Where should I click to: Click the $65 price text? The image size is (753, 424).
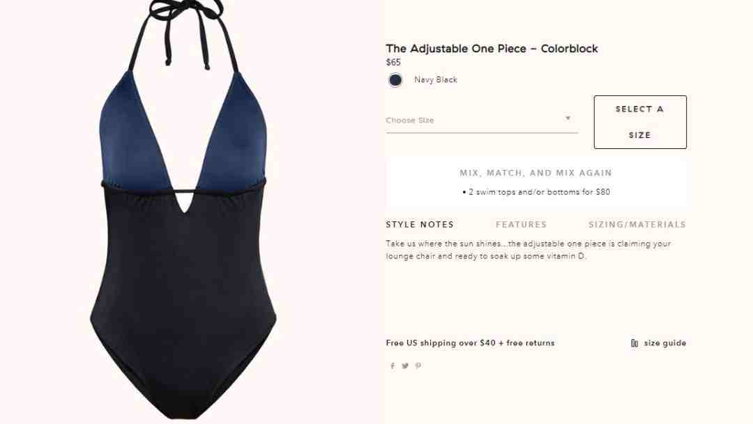coord(393,63)
